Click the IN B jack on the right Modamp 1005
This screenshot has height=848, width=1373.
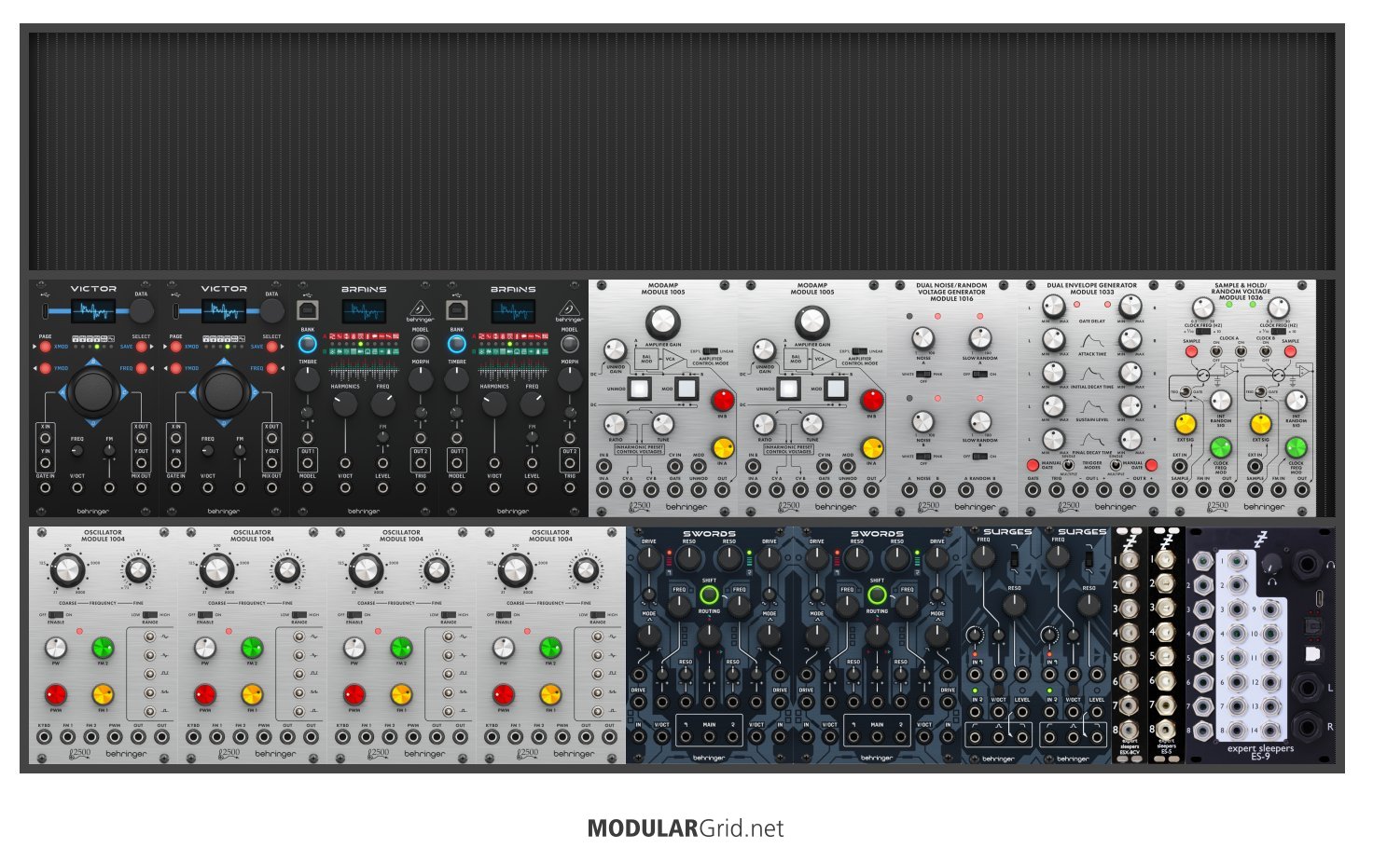tap(754, 465)
